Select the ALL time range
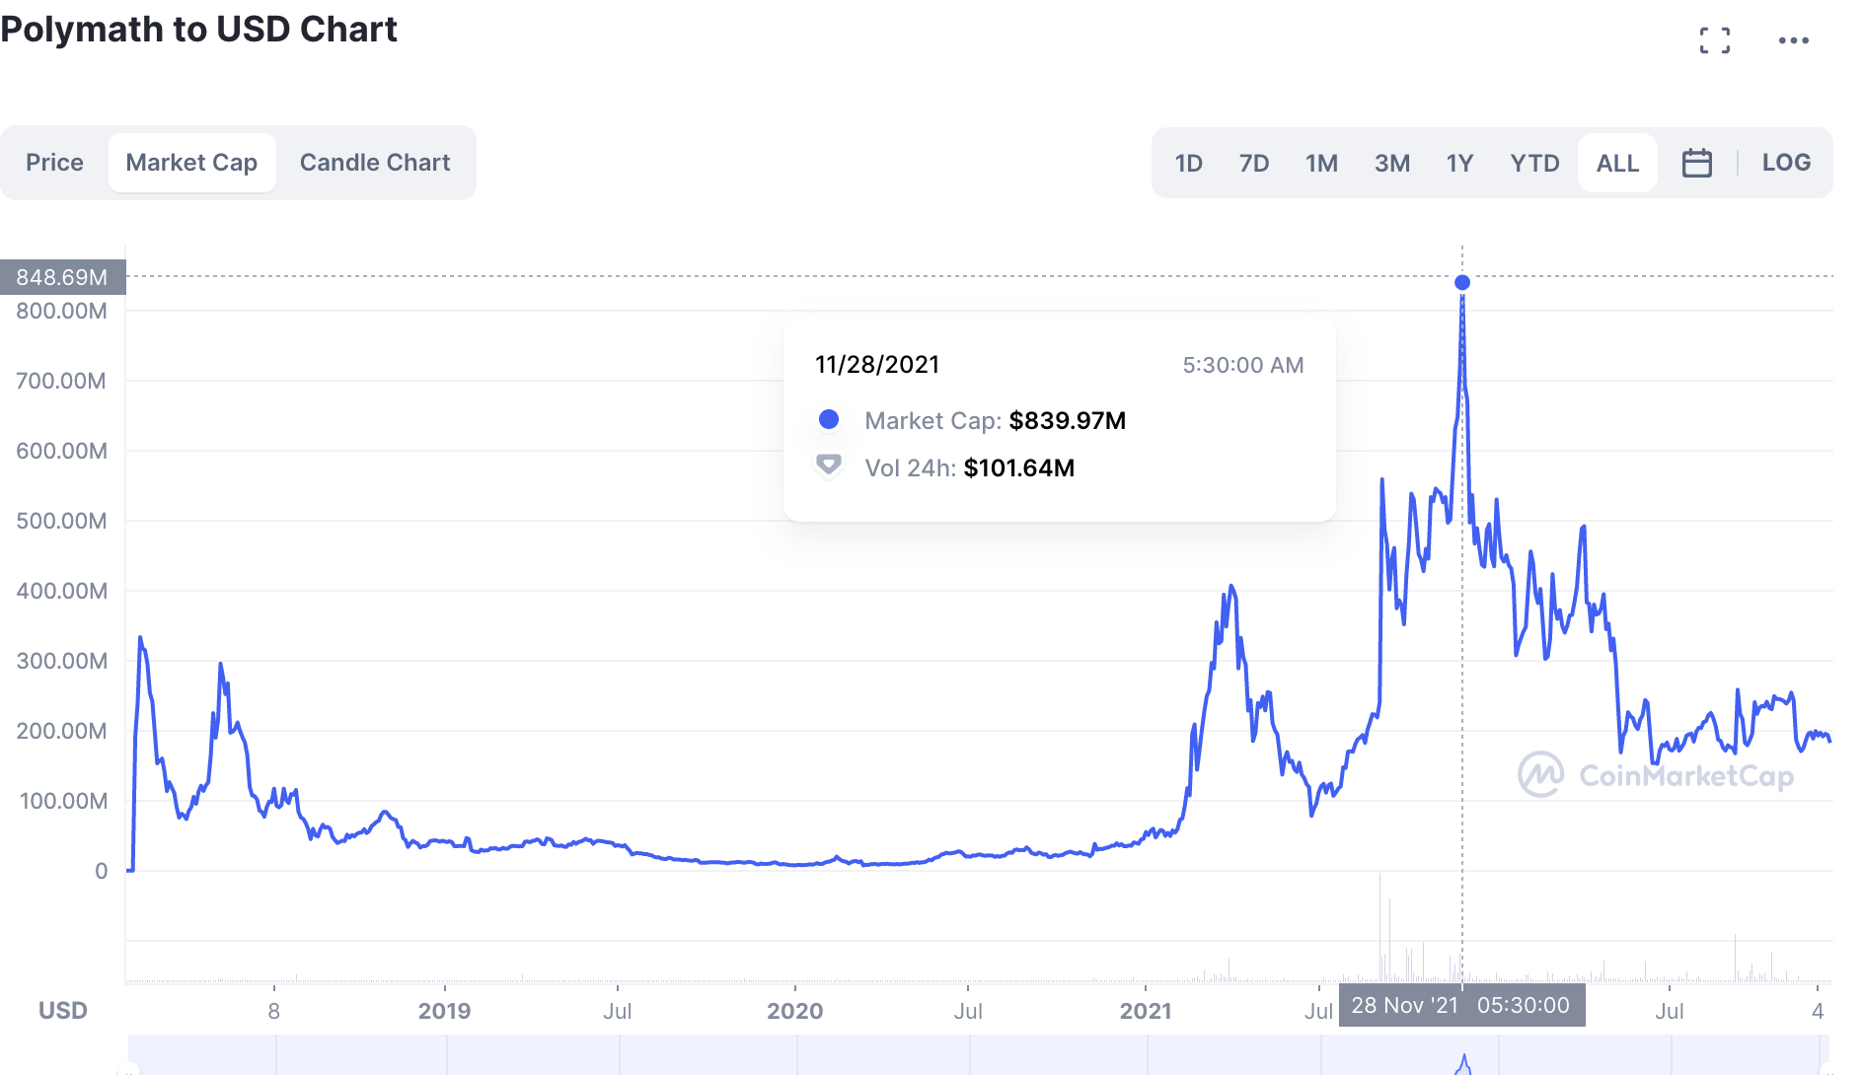 point(1617,163)
